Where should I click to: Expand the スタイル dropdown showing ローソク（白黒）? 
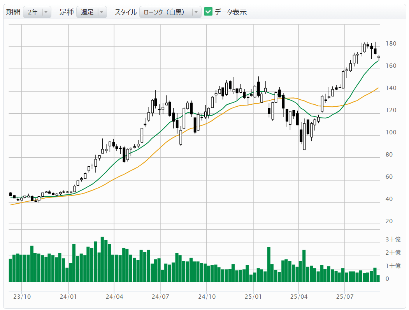click(x=165, y=12)
